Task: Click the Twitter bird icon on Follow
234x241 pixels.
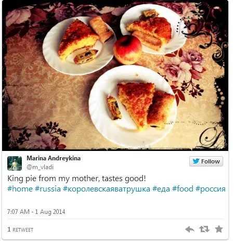Action: tap(196, 161)
